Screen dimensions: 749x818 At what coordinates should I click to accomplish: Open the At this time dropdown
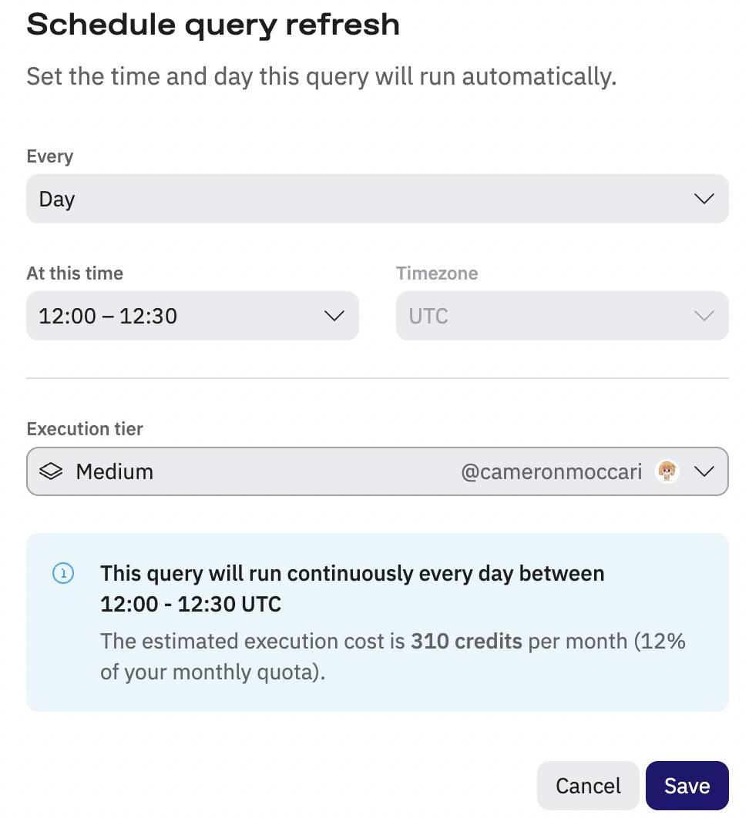pos(193,316)
